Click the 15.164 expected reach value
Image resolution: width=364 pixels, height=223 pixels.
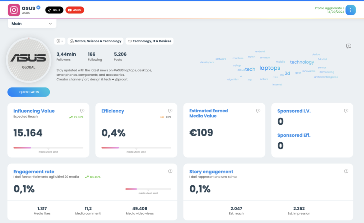point(28,133)
